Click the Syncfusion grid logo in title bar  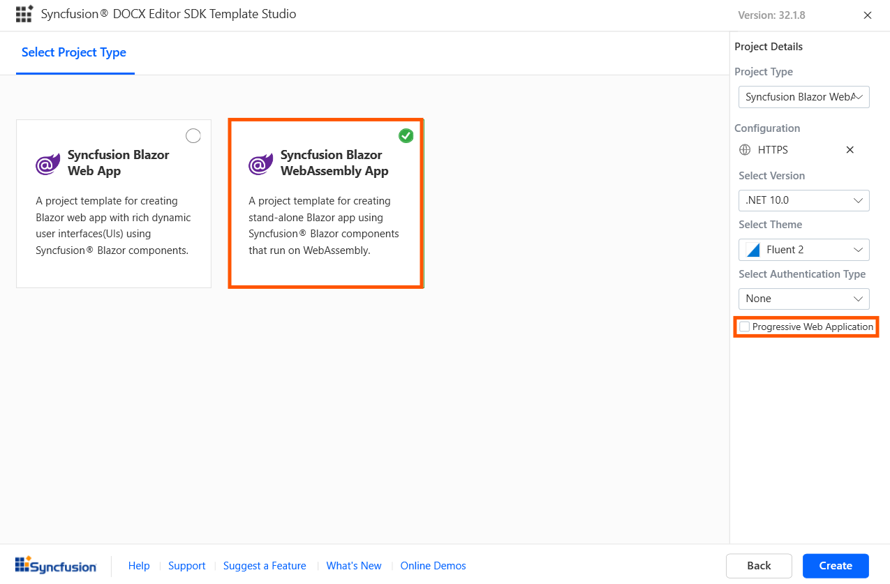[24, 15]
